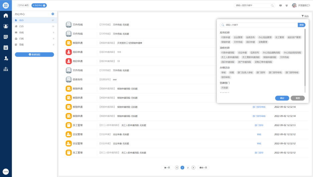Image resolution: width=313 pixels, height=177 pixels.
Task: Toggle the 付款申请流程 filter tag
Action: click(228, 53)
